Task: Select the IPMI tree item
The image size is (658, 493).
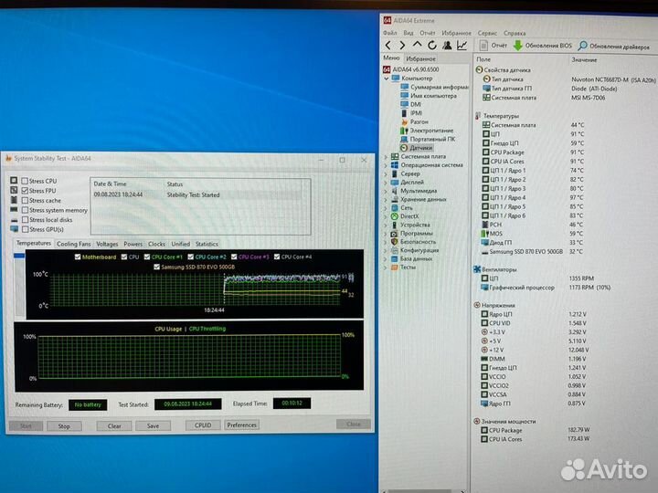Action: [411, 113]
